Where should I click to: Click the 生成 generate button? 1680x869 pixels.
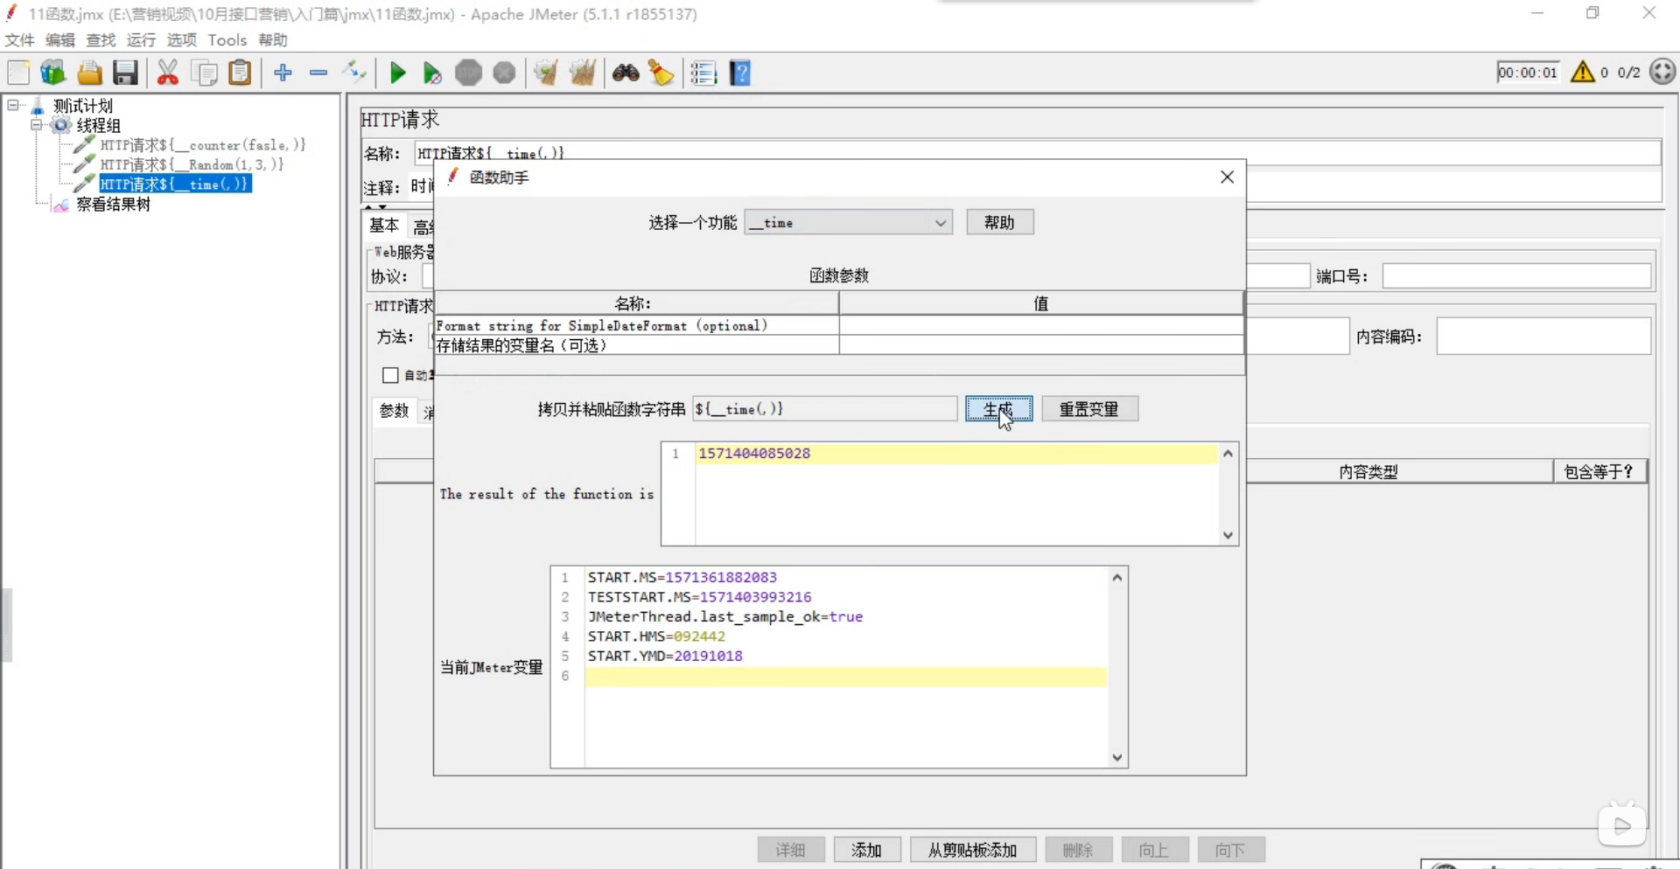pyautogui.click(x=998, y=408)
